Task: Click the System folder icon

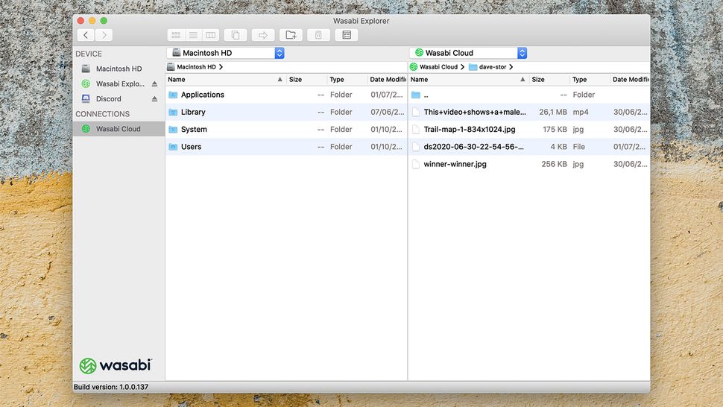Action: (x=173, y=130)
